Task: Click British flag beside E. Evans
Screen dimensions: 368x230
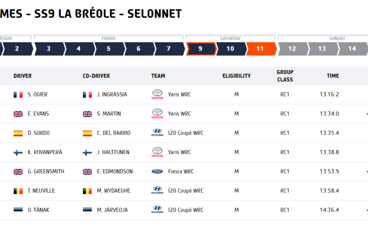Action: 18,114
